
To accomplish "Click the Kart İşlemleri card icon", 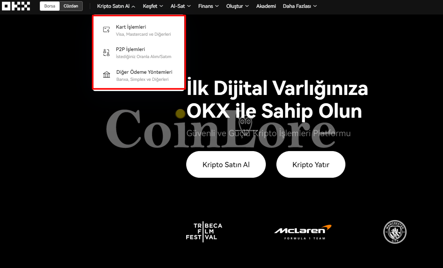I will (x=107, y=30).
